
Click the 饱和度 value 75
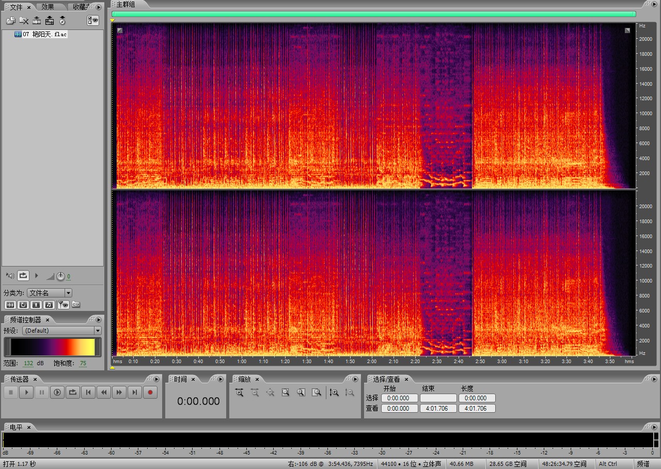pos(83,363)
